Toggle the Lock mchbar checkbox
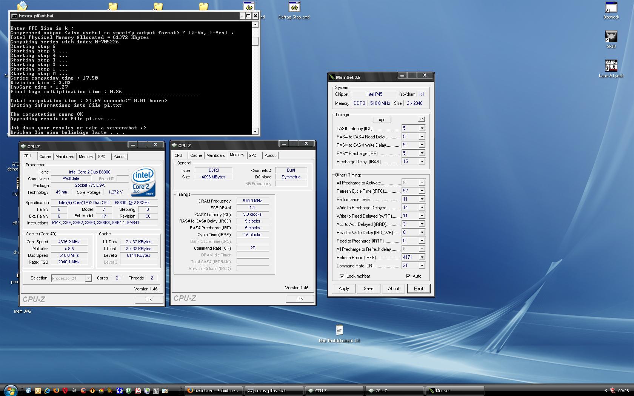634x396 pixels. coord(342,276)
